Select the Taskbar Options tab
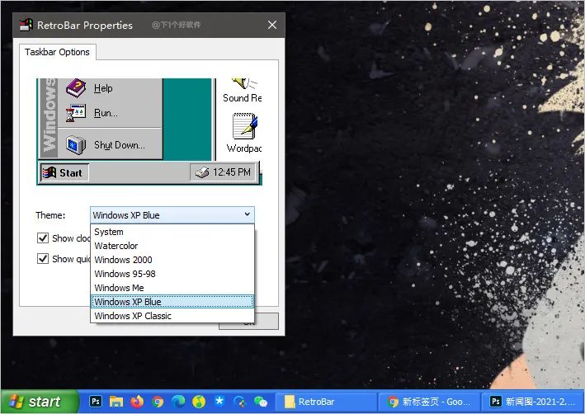This screenshot has width=585, height=414. (57, 52)
